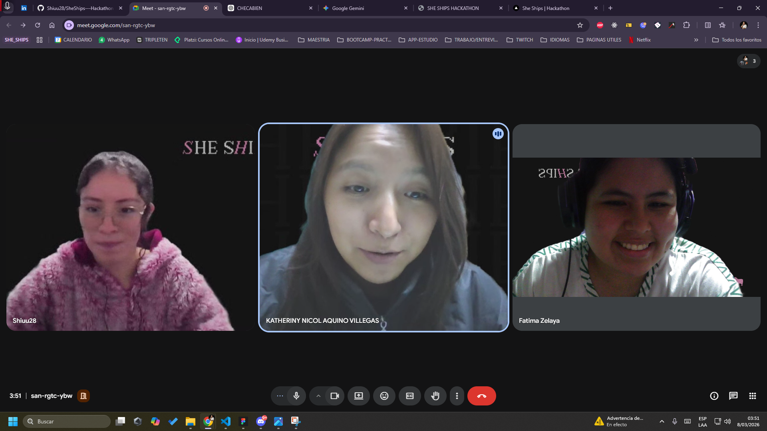The width and height of the screenshot is (767, 431).
Task: Click the red leave call button
Action: click(481, 396)
